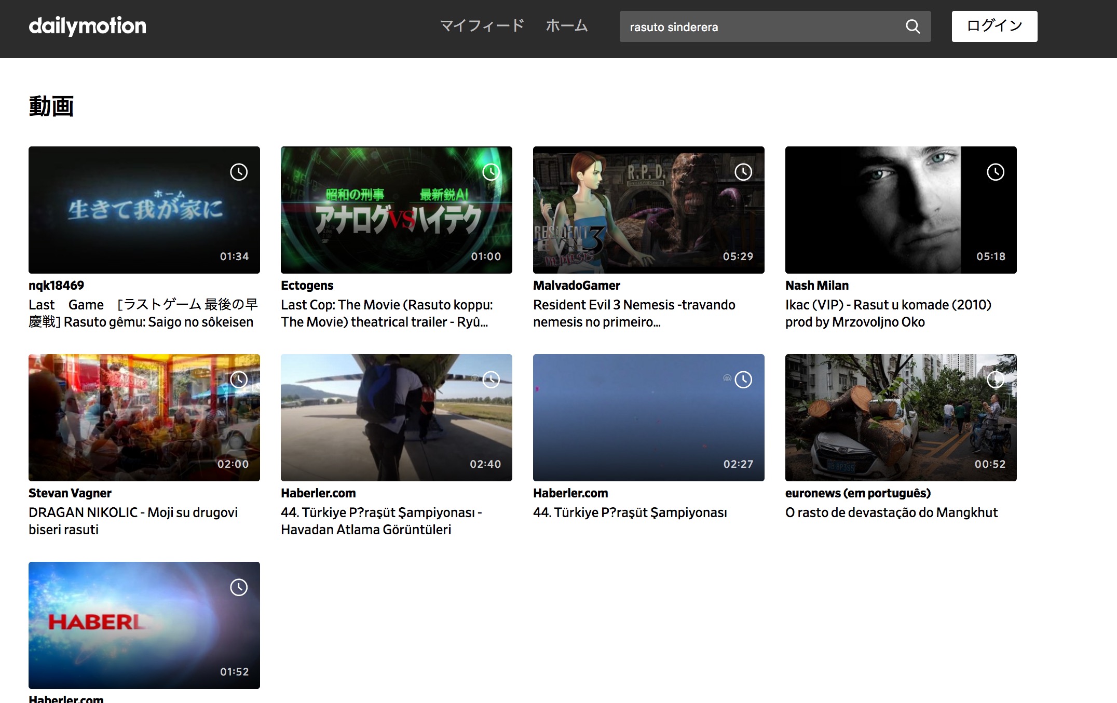Viewport: 1117px width, 703px height.
Task: Open title Last Cop: The Movie trailer
Action: tap(387, 313)
